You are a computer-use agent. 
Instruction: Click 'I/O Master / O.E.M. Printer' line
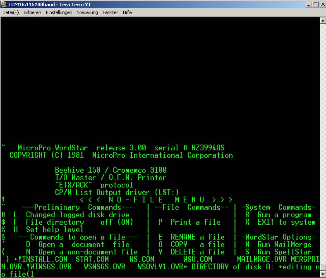click(110, 178)
